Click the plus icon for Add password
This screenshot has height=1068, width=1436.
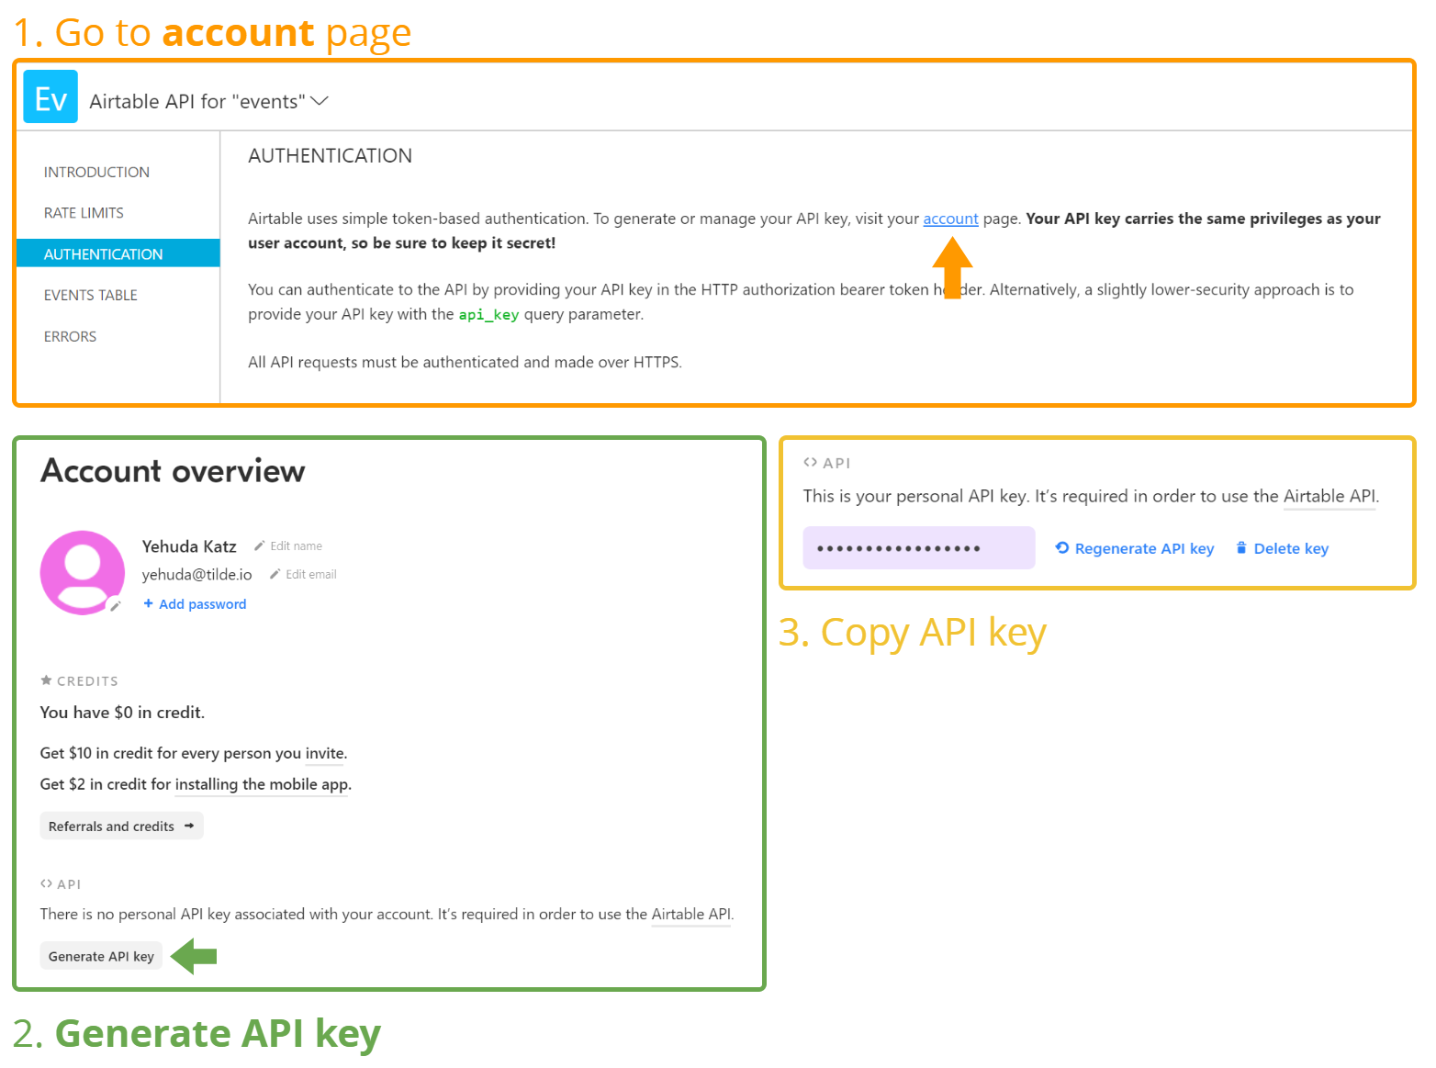pyautogui.click(x=148, y=603)
